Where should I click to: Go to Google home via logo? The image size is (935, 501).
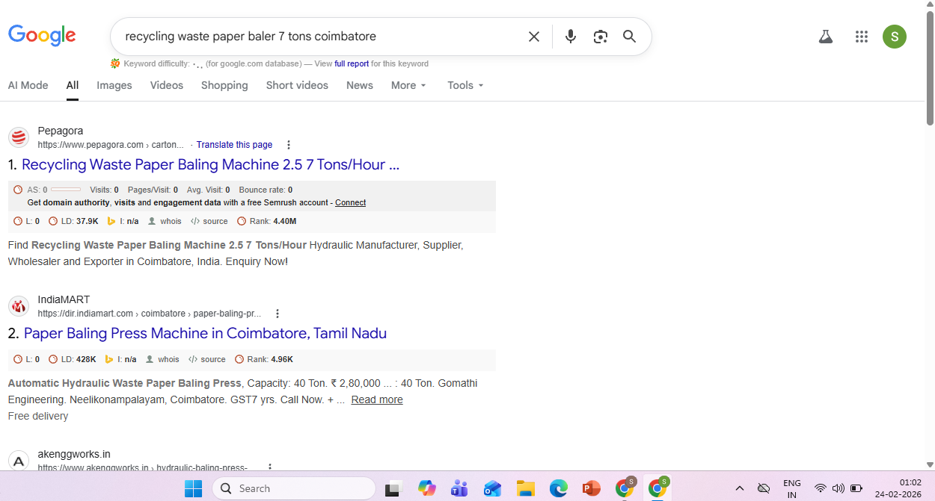[42, 36]
